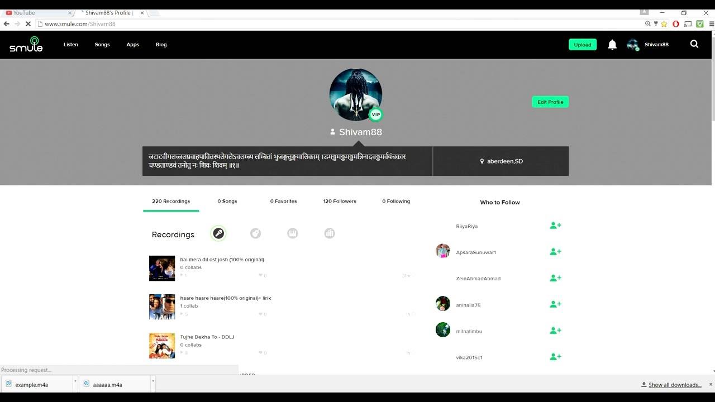Bookmark this page with the star
Viewport: 715px width, 402px height.
(x=664, y=24)
